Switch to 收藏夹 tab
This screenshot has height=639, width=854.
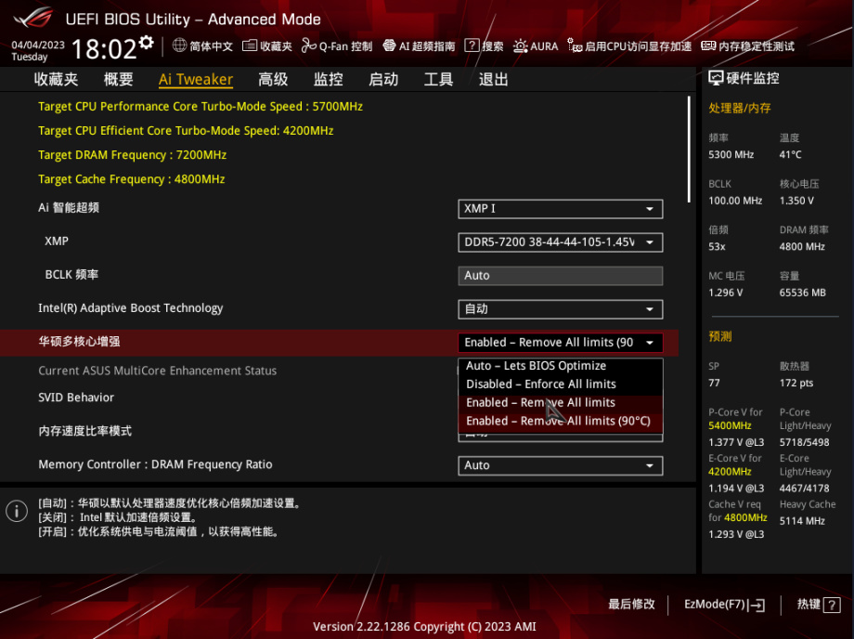point(56,80)
